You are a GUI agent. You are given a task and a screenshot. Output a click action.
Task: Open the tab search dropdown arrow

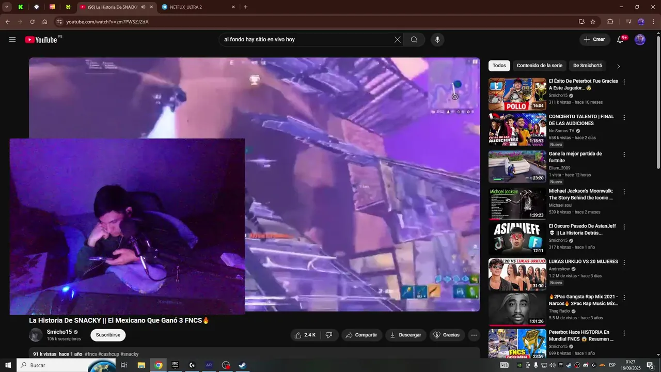click(x=7, y=7)
